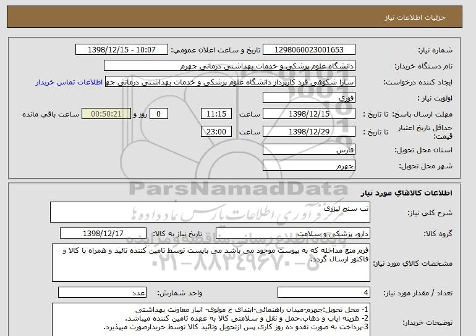Click the price validity time field 23:00
The width and height of the screenshot is (476, 336).
click(216, 131)
